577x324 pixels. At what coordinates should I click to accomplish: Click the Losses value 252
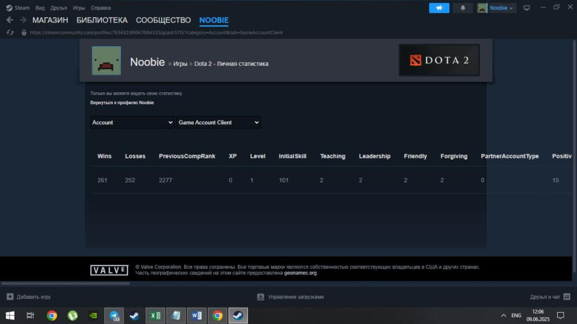130,180
